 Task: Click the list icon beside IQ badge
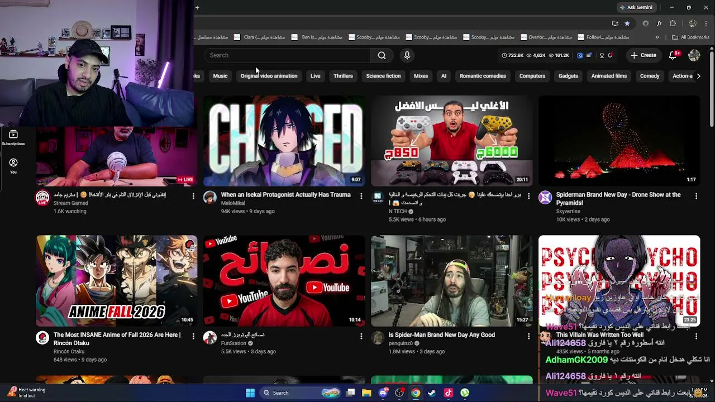tap(589, 55)
